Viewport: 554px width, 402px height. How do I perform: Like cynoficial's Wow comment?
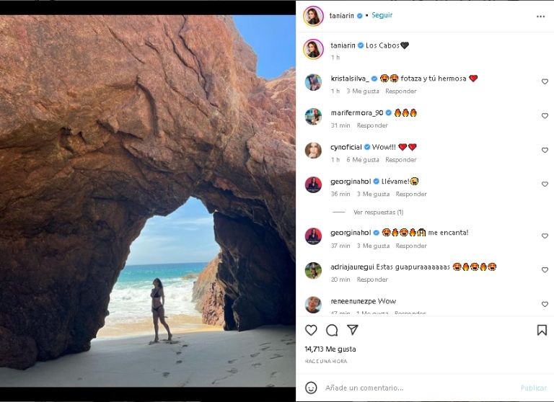[545, 151]
